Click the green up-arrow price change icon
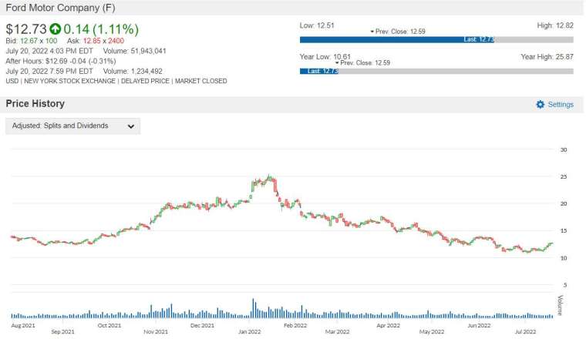This screenshot has width=586, height=339. (x=56, y=29)
